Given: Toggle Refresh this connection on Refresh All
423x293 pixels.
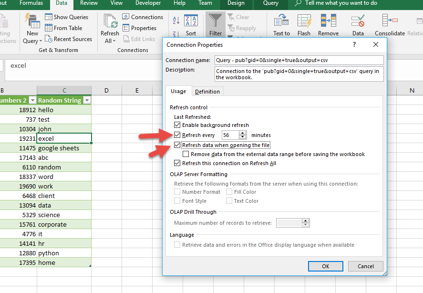Looking at the screenshot, I should click(177, 163).
